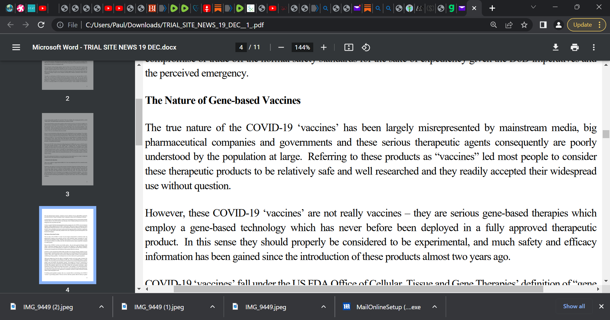Viewport: 610px width, 320px height.
Task: Click the fit to page icon
Action: coord(349,47)
